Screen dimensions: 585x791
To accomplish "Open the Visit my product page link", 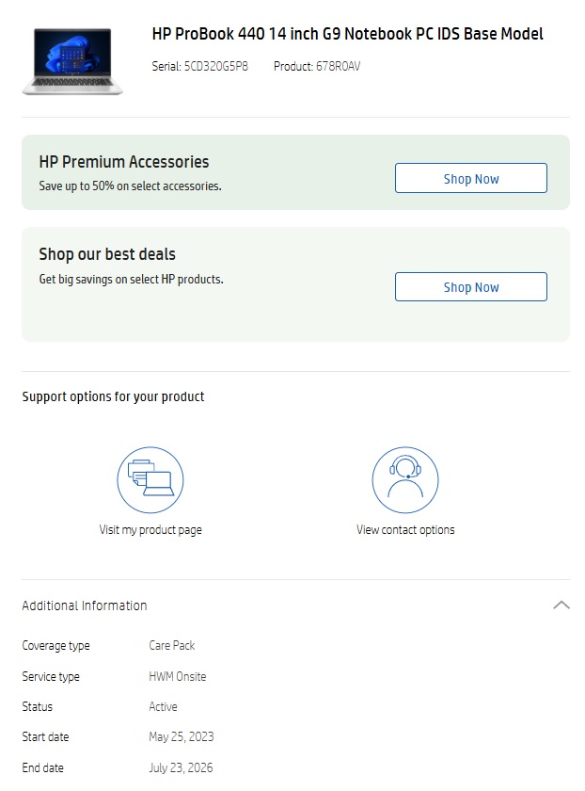I will (150, 529).
